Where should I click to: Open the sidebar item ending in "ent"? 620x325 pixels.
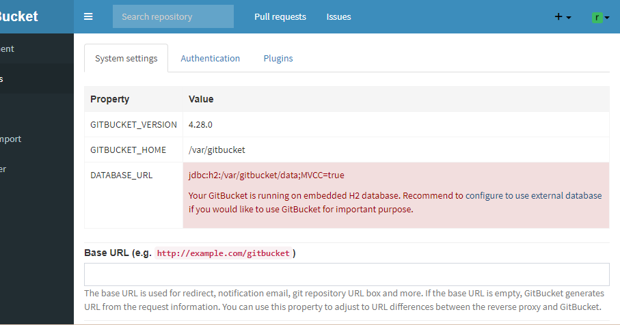(x=8, y=49)
